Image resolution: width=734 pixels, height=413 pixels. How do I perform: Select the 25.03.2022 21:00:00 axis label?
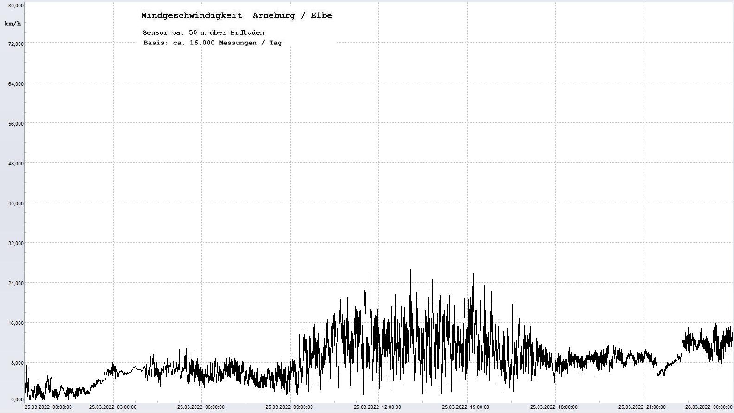click(642, 407)
